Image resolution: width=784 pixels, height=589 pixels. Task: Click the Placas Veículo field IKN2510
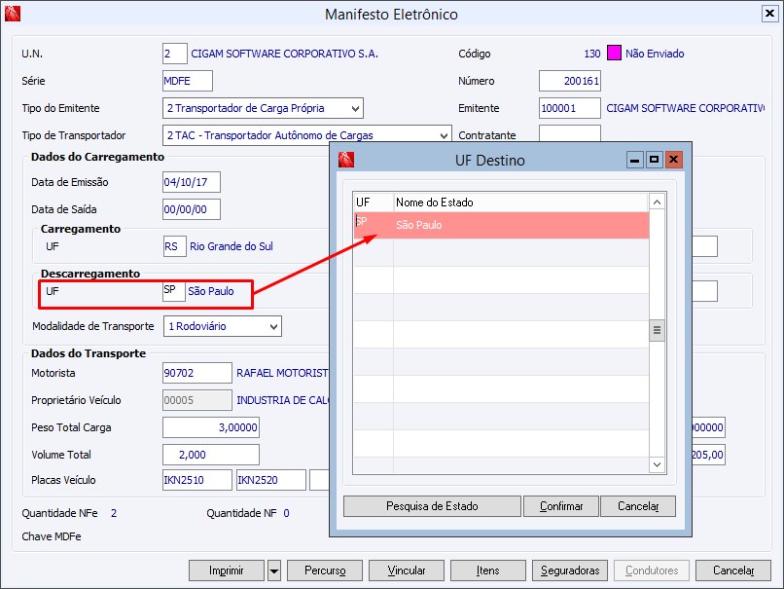coord(197,480)
